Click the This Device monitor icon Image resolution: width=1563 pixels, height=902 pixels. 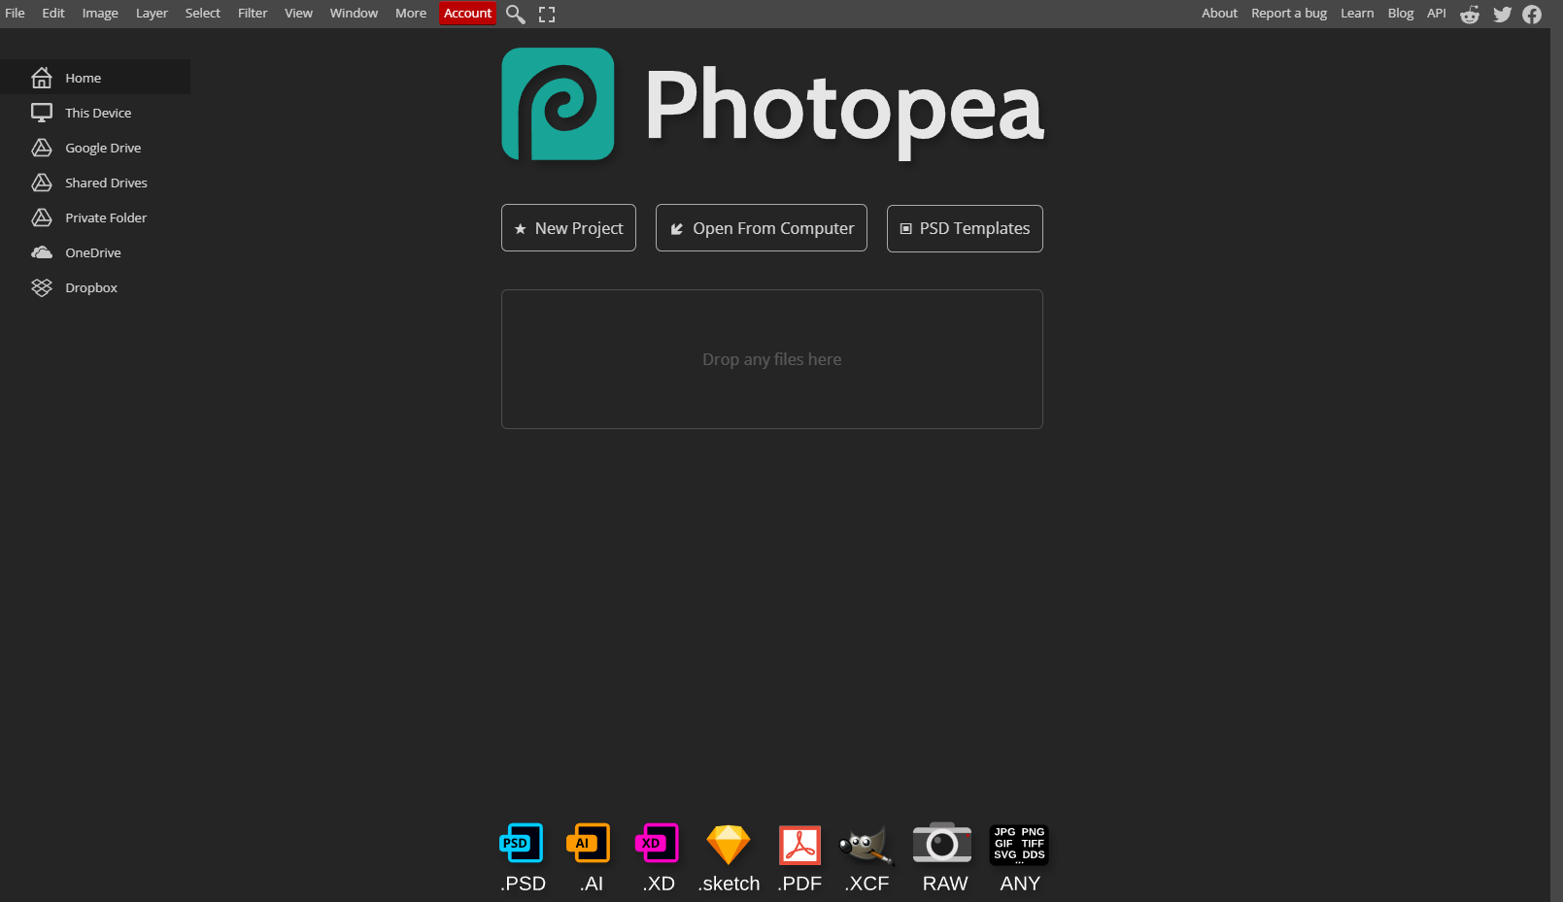point(42,113)
